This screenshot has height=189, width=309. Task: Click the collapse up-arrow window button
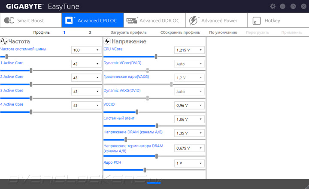click(x=293, y=6)
